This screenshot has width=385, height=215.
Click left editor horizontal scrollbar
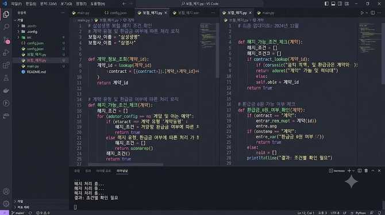coord(125,164)
